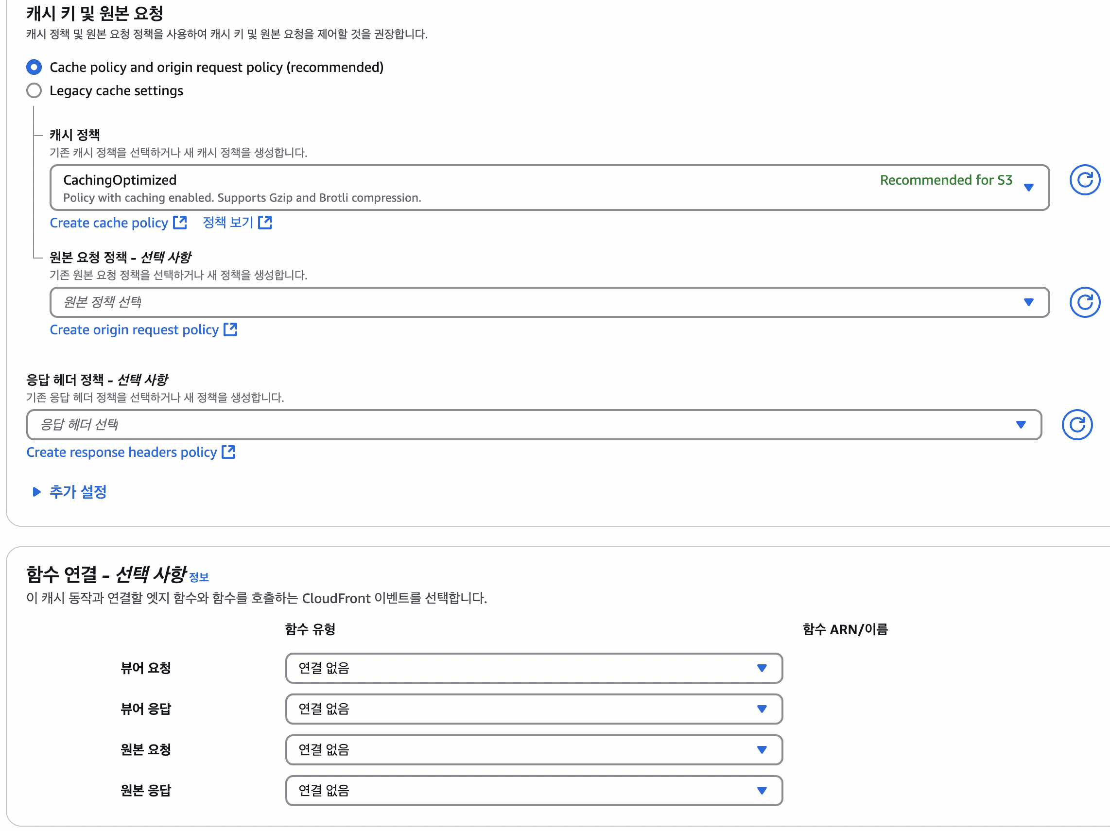Click 정보 link beside 함수 연결 heading

[x=199, y=577]
